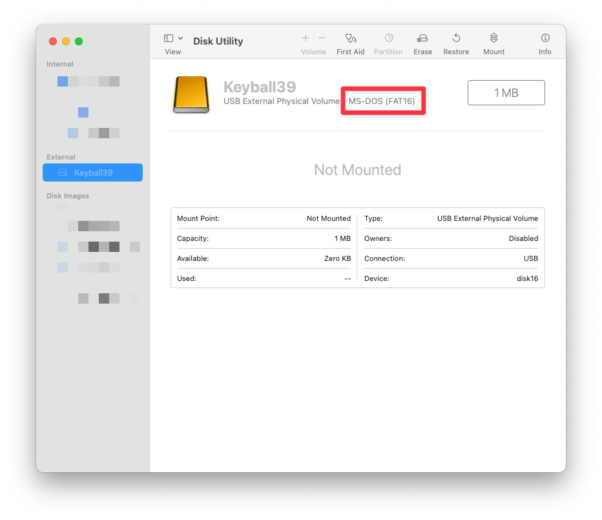The width and height of the screenshot is (602, 520).
Task: Click the orange external drive icon
Action: (x=191, y=94)
